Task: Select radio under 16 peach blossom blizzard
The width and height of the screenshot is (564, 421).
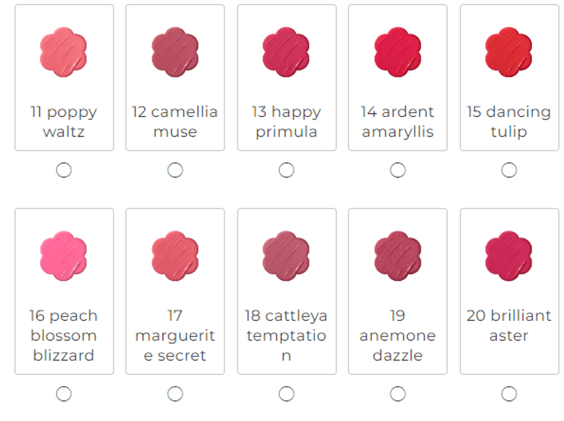Action: 64,393
